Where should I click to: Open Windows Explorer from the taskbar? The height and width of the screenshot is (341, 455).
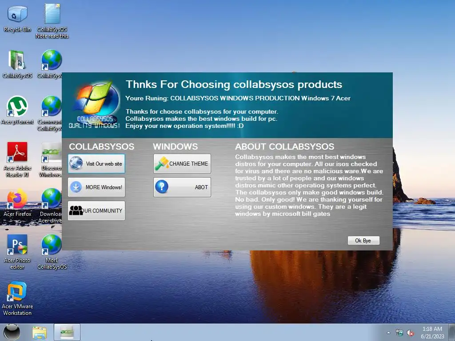click(x=40, y=333)
